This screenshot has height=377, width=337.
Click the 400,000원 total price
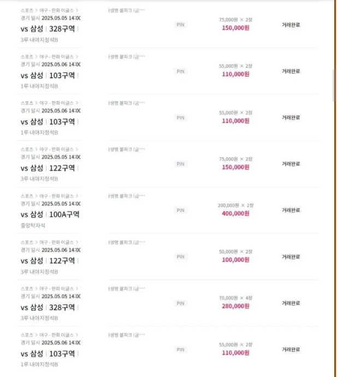tap(235, 214)
